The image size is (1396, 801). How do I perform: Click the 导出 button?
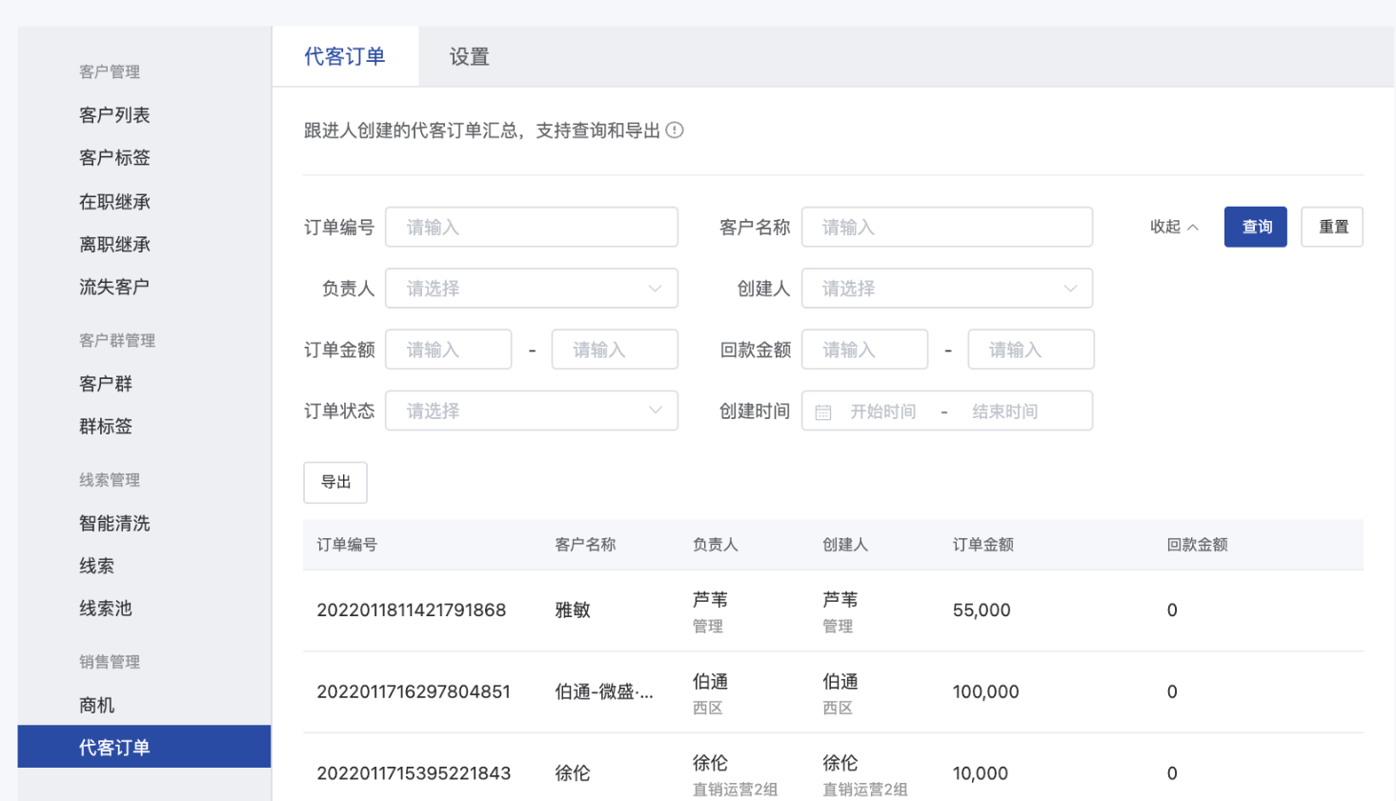(335, 482)
